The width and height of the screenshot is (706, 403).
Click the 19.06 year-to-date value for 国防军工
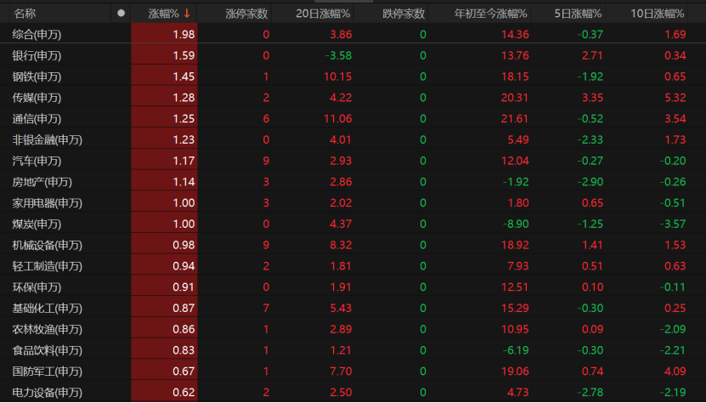515,372
